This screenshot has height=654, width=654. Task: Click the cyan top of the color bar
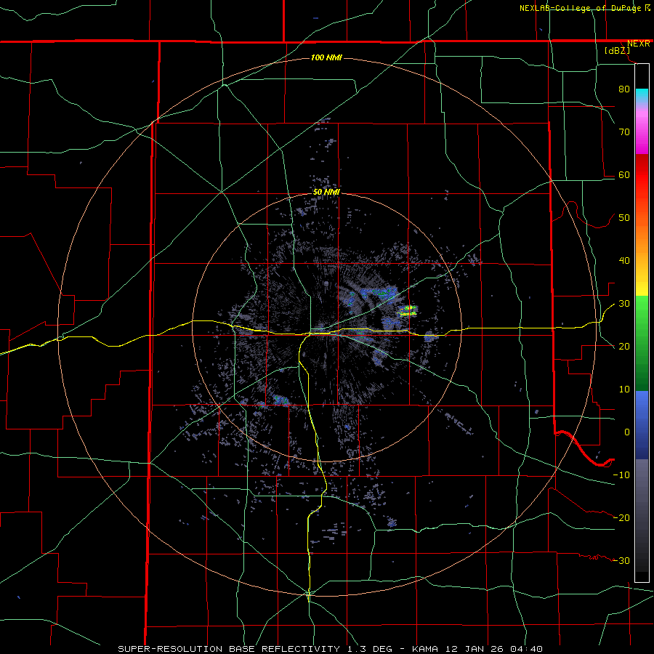(642, 95)
